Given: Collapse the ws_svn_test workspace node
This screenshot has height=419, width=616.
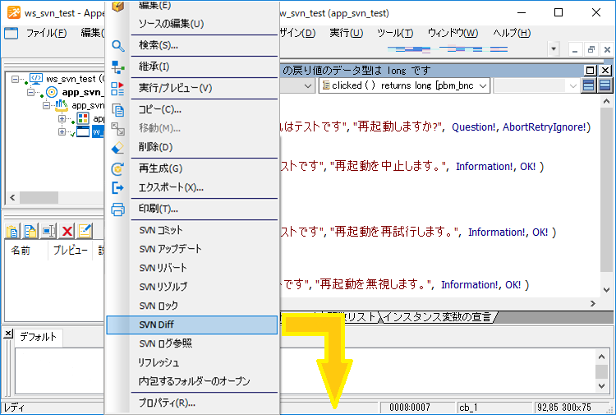Looking at the screenshot, I should [15, 79].
